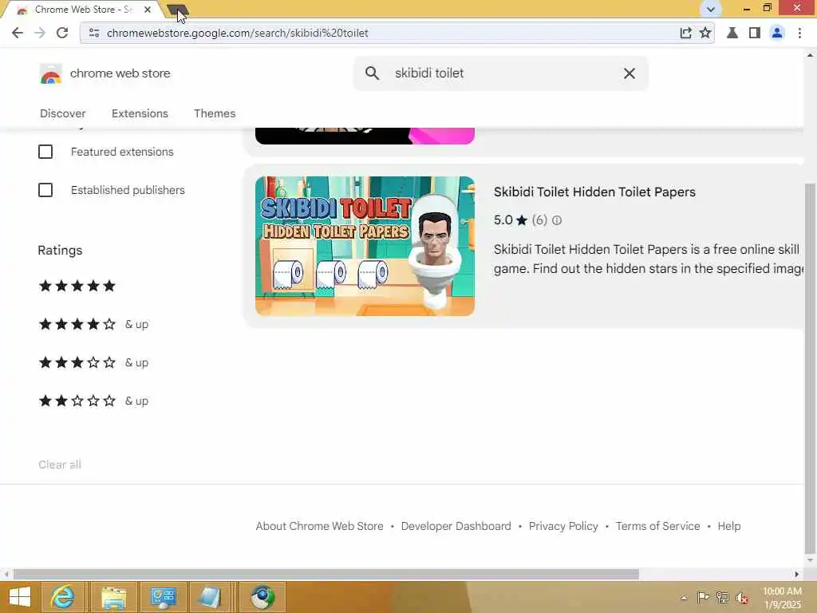Viewport: 817px width, 613px height.
Task: Close the Chrome Web Store tab
Action: (148, 10)
